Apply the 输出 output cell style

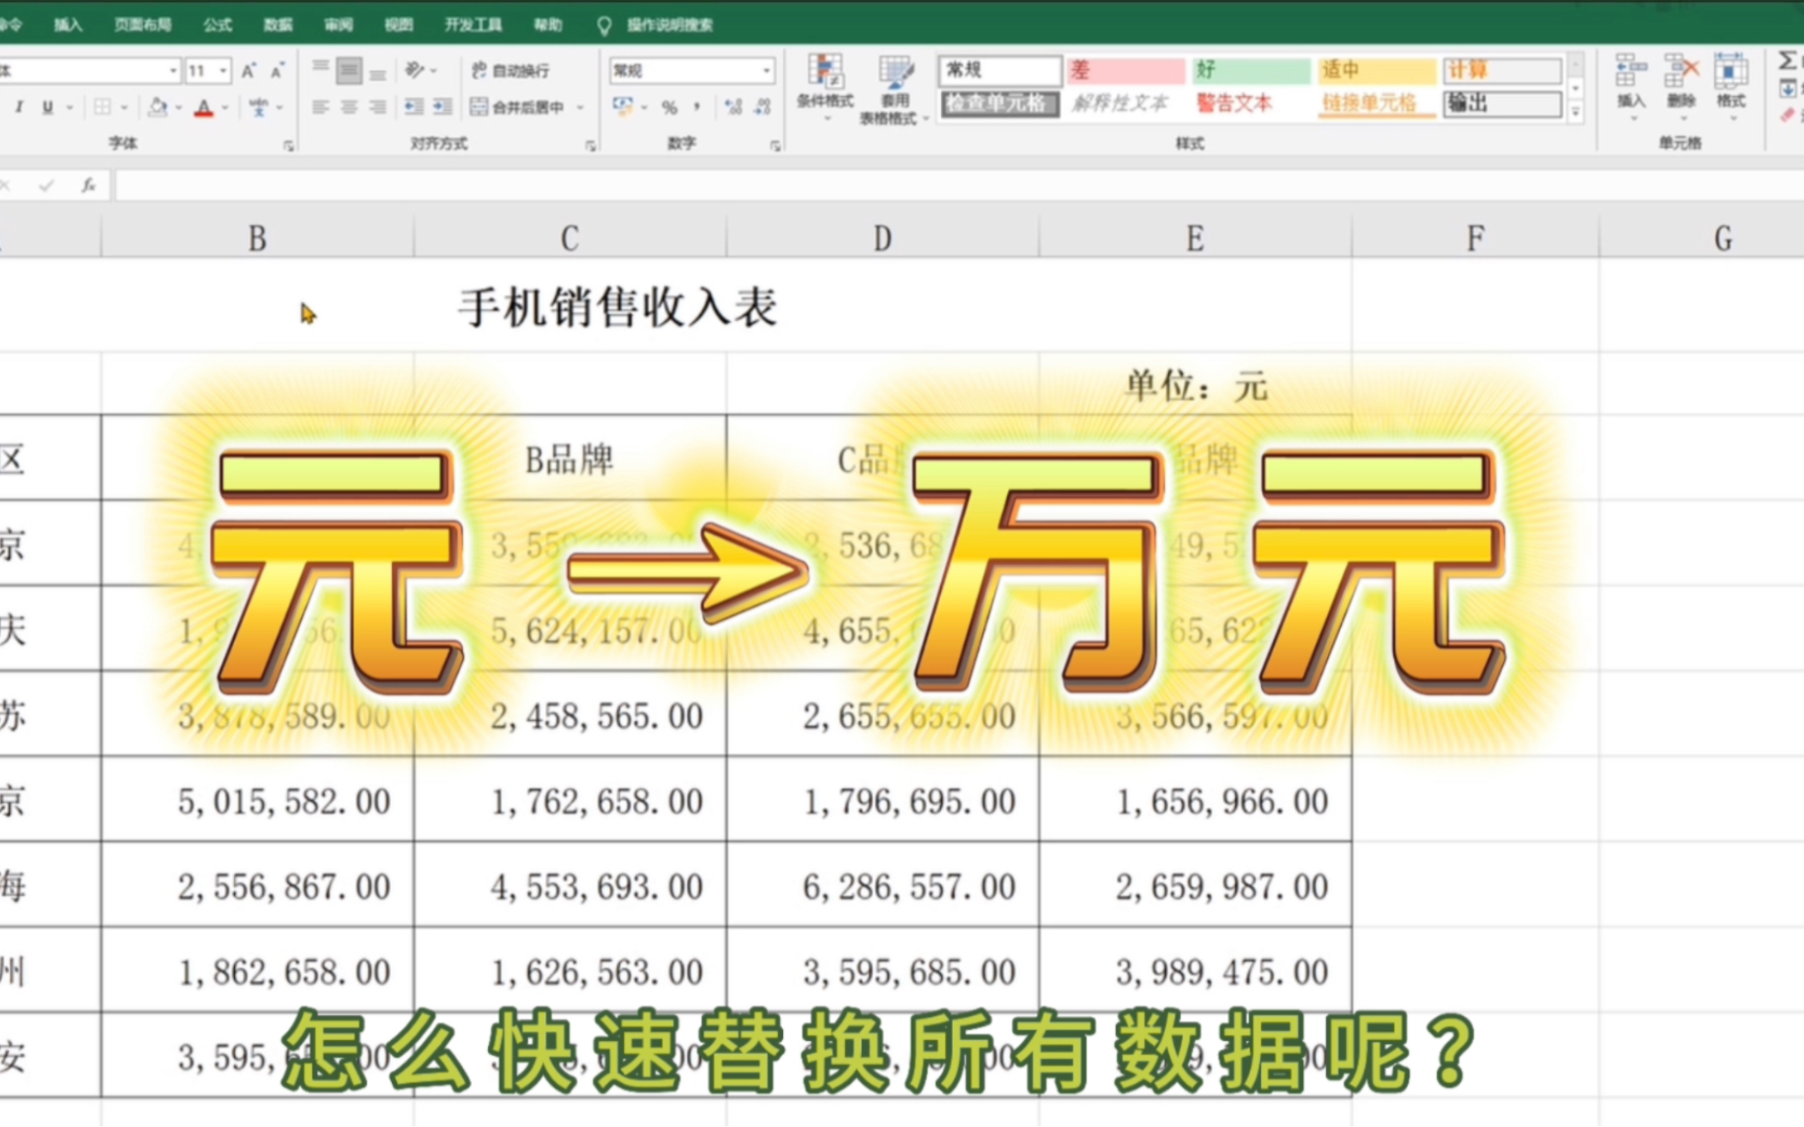(x=1502, y=104)
